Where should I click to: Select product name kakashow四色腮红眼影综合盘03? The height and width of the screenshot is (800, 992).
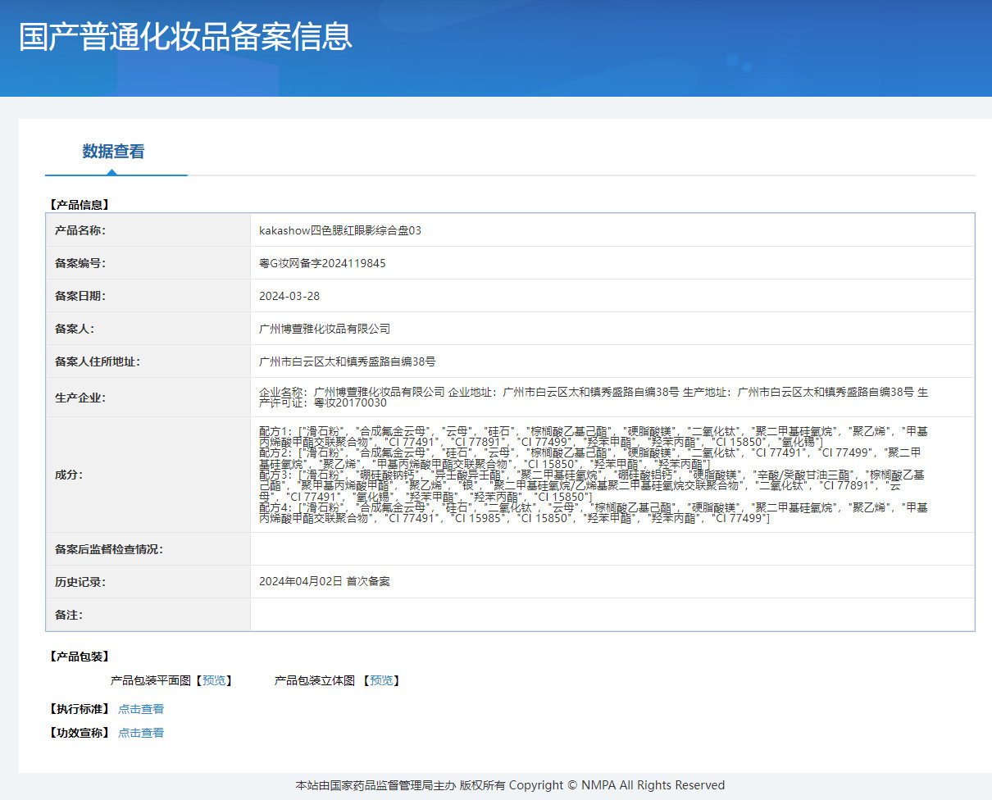click(x=340, y=230)
